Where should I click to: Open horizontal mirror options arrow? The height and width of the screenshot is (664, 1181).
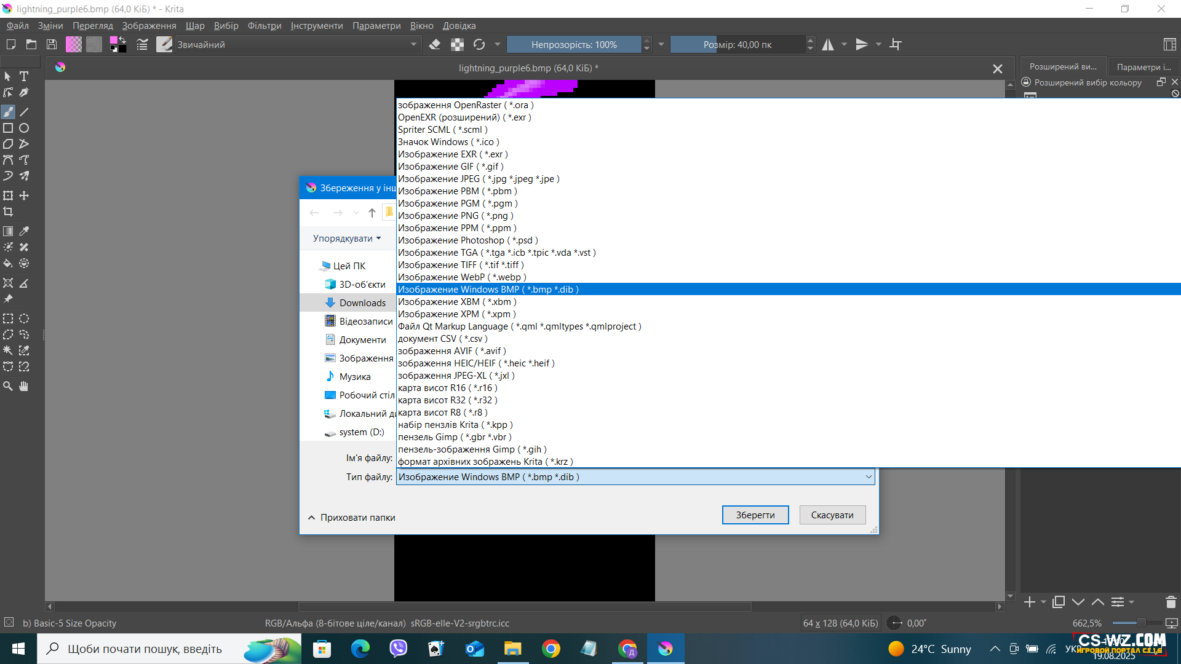(844, 44)
